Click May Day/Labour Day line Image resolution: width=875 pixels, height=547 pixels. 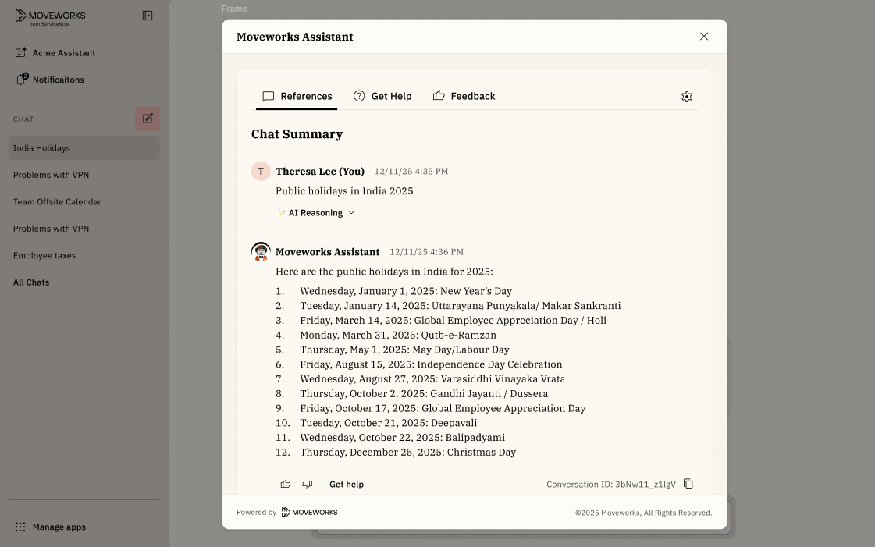[404, 350]
